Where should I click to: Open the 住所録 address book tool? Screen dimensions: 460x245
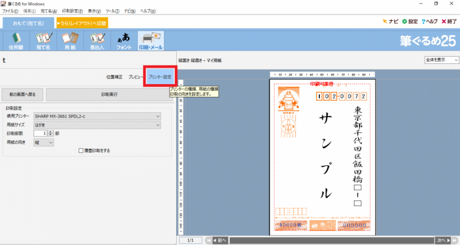pos(16,41)
